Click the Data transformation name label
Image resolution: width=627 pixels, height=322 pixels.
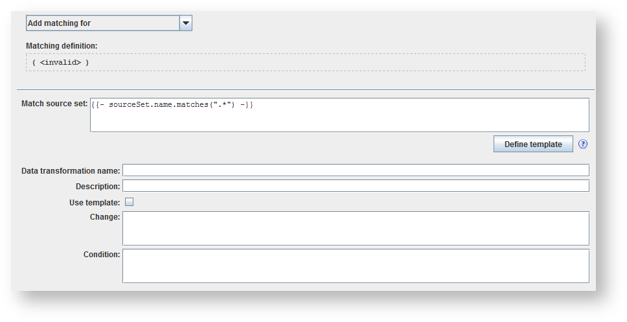point(71,170)
